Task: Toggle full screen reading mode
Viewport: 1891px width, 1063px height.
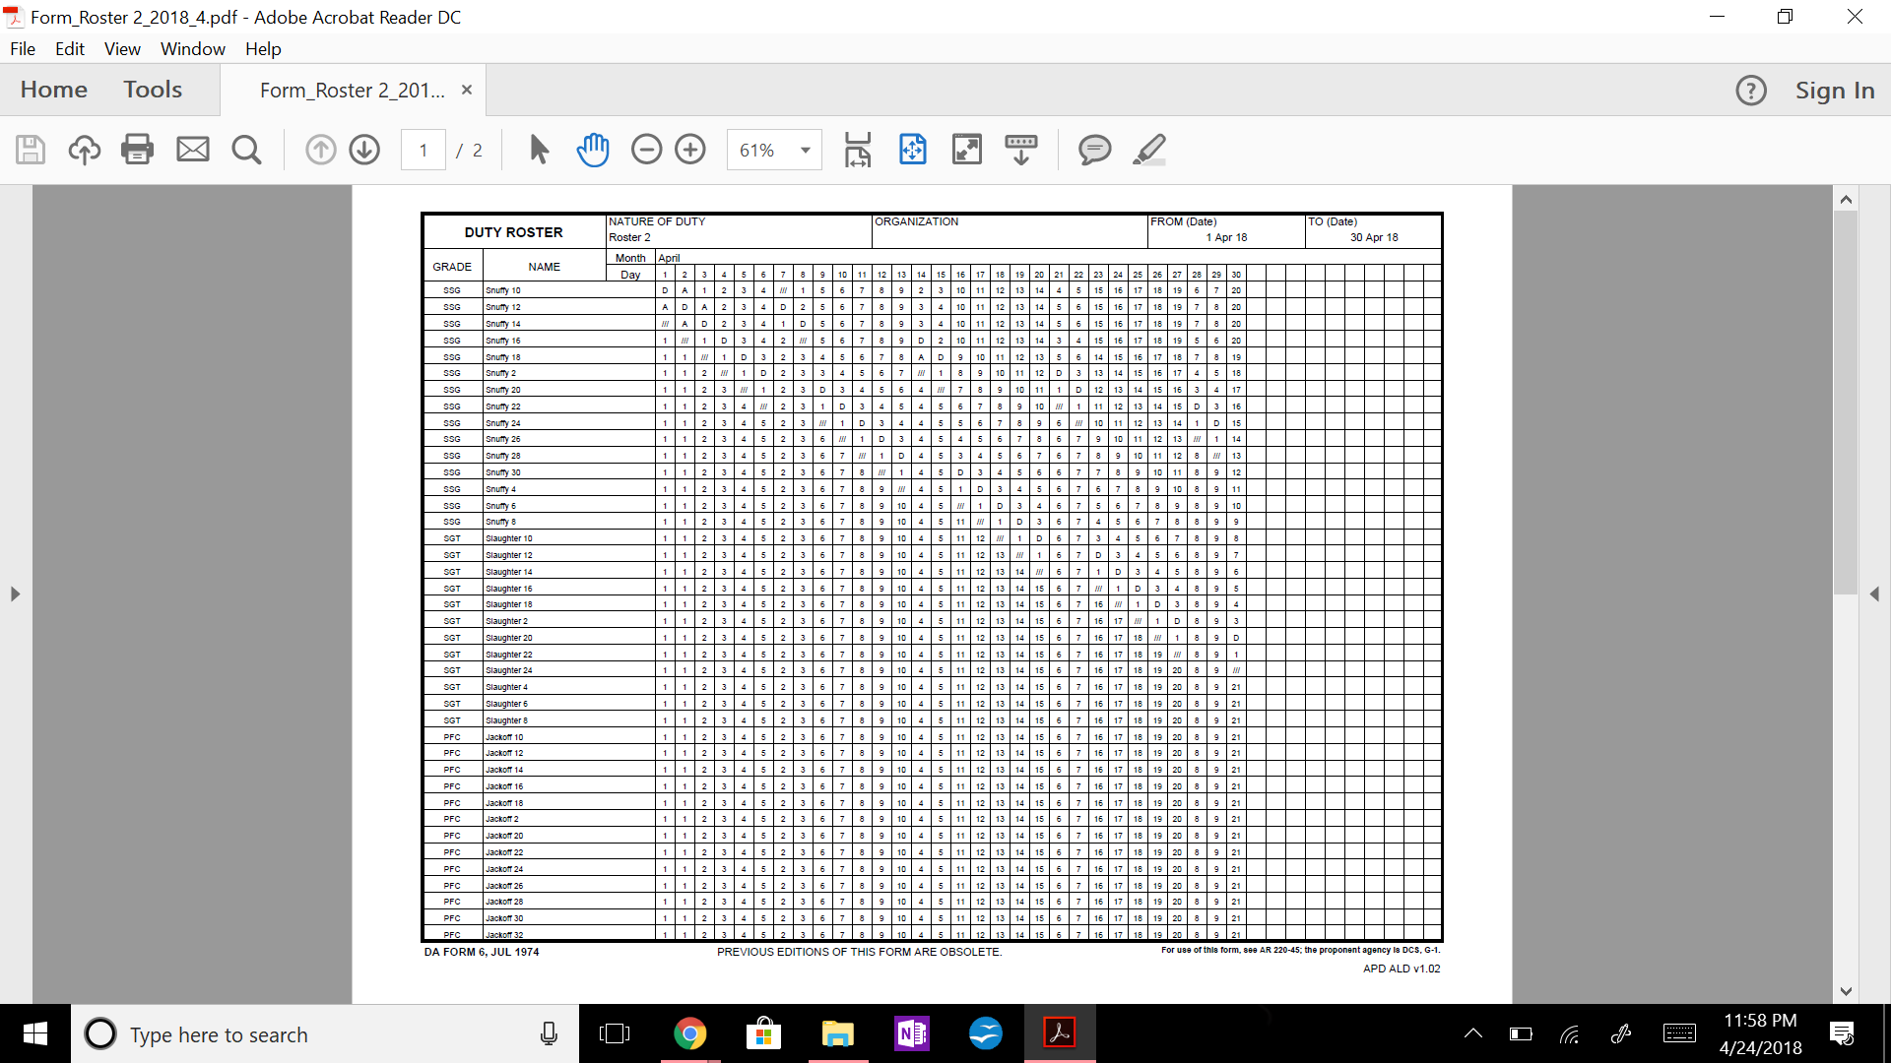Action: coord(967,150)
